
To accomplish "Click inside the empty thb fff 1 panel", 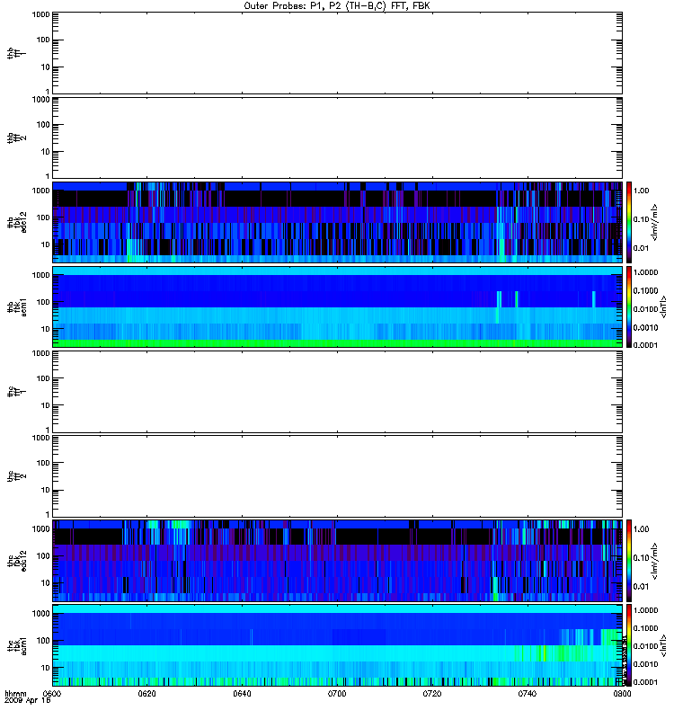I will coord(337,53).
